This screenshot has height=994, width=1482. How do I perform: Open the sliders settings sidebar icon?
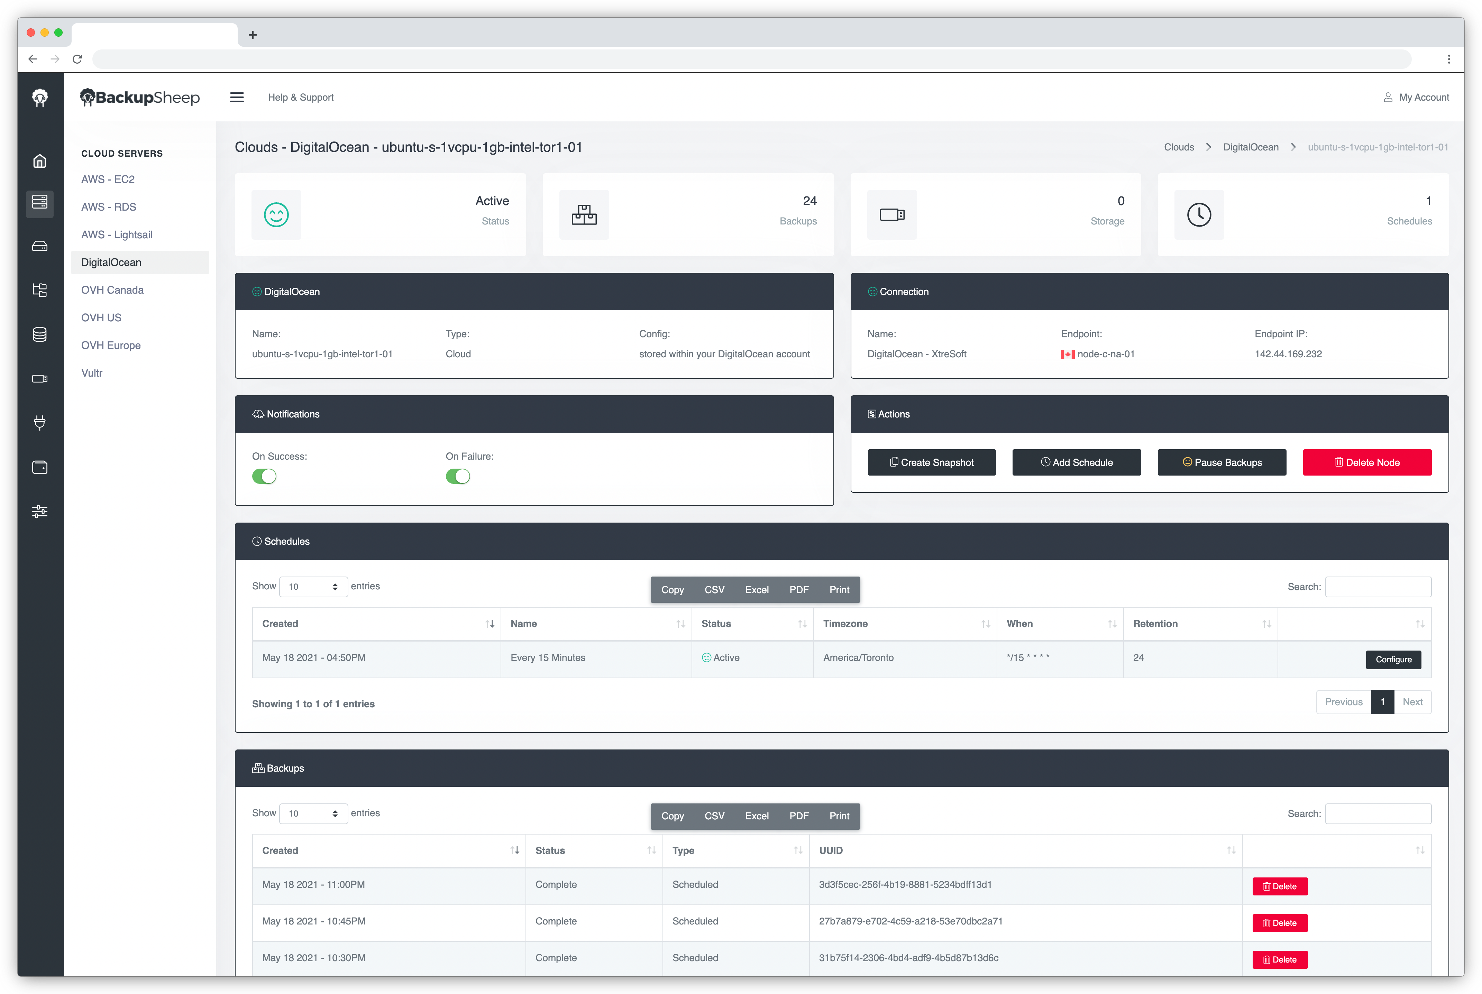(x=40, y=512)
